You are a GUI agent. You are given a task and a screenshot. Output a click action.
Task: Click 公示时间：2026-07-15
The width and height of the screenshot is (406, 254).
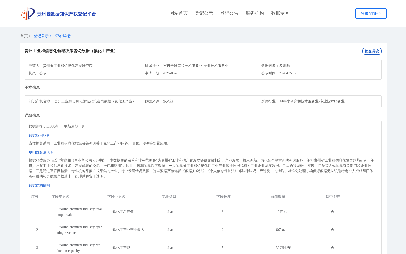278,73
